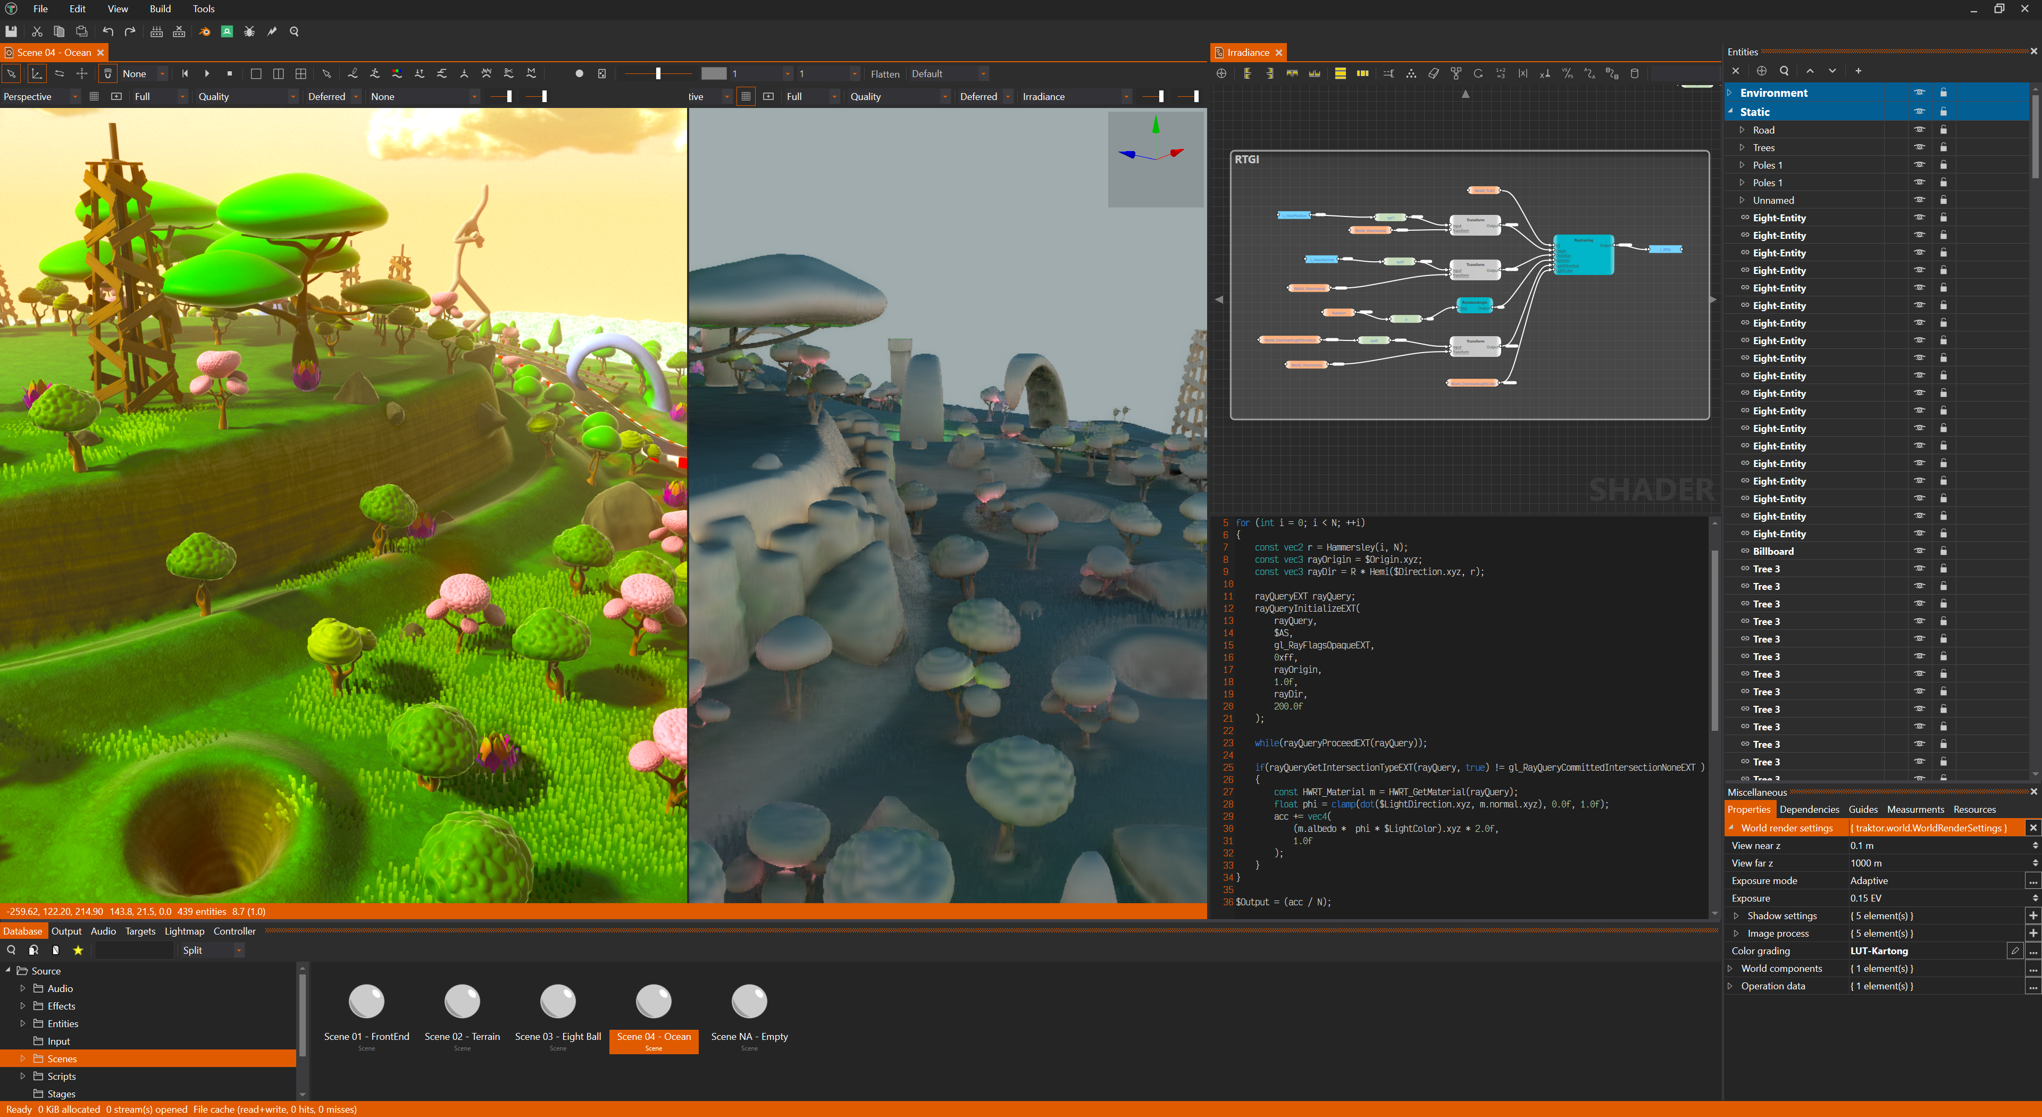Expand the Shadow settings property
The width and height of the screenshot is (2042, 1117).
coord(1736,915)
